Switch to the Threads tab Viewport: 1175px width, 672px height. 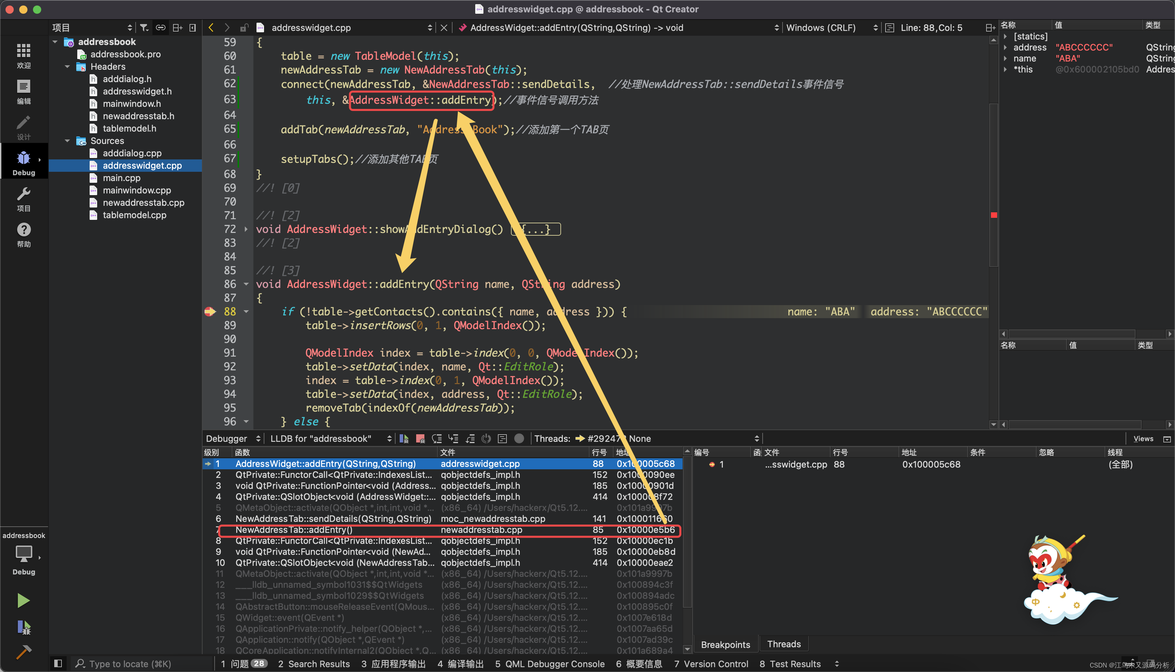tap(784, 644)
